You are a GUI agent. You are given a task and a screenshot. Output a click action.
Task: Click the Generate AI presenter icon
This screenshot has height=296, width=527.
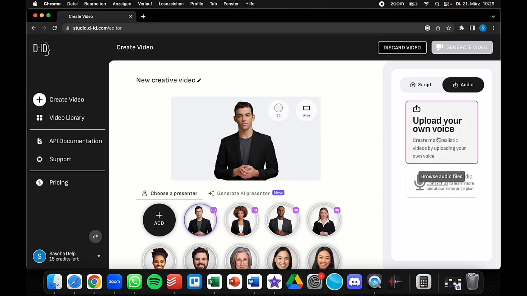pos(211,193)
